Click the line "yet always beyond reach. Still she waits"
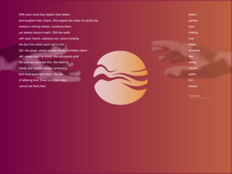 pos(44,33)
